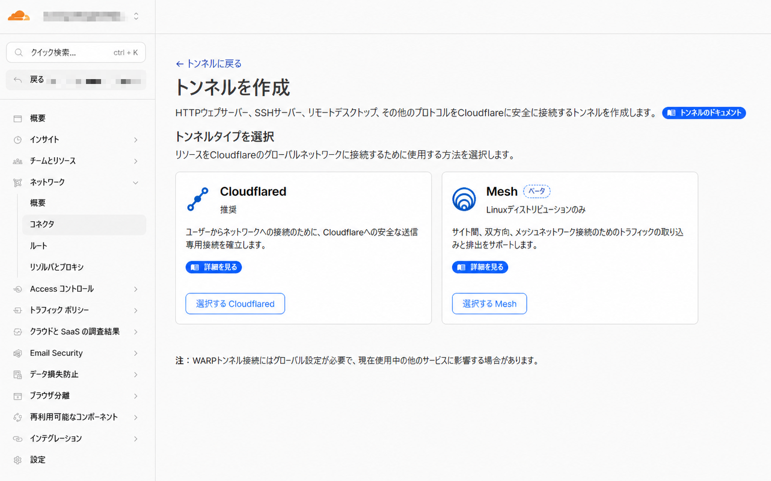Image resolution: width=771 pixels, height=481 pixels.
Task: Click the ctrl + K shortcut hint
Action: [126, 52]
